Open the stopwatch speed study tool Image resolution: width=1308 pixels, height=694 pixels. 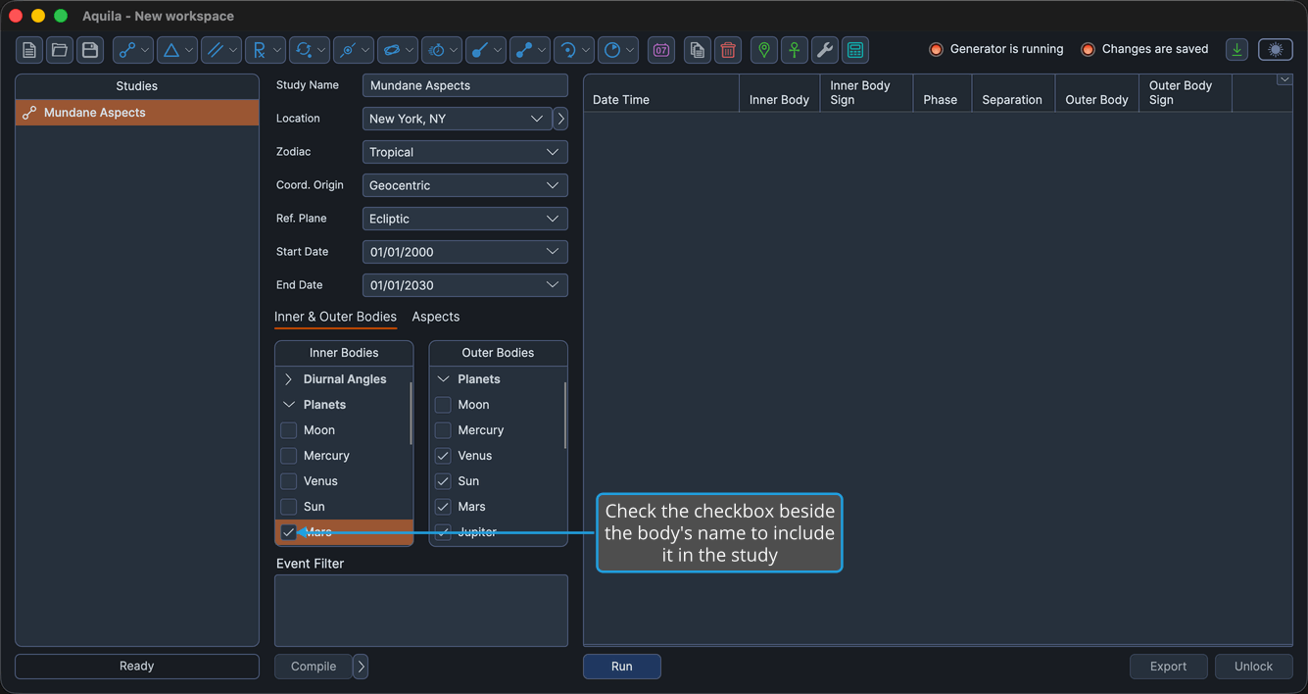[442, 50]
